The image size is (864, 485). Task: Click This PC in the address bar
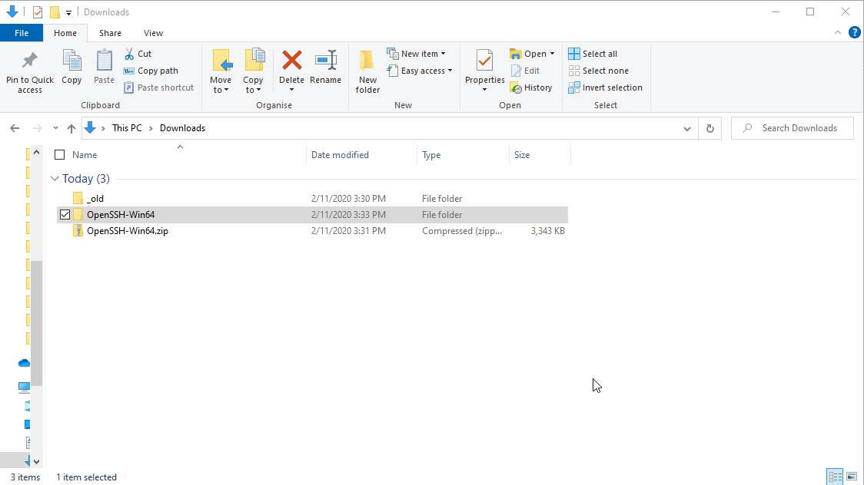click(127, 128)
